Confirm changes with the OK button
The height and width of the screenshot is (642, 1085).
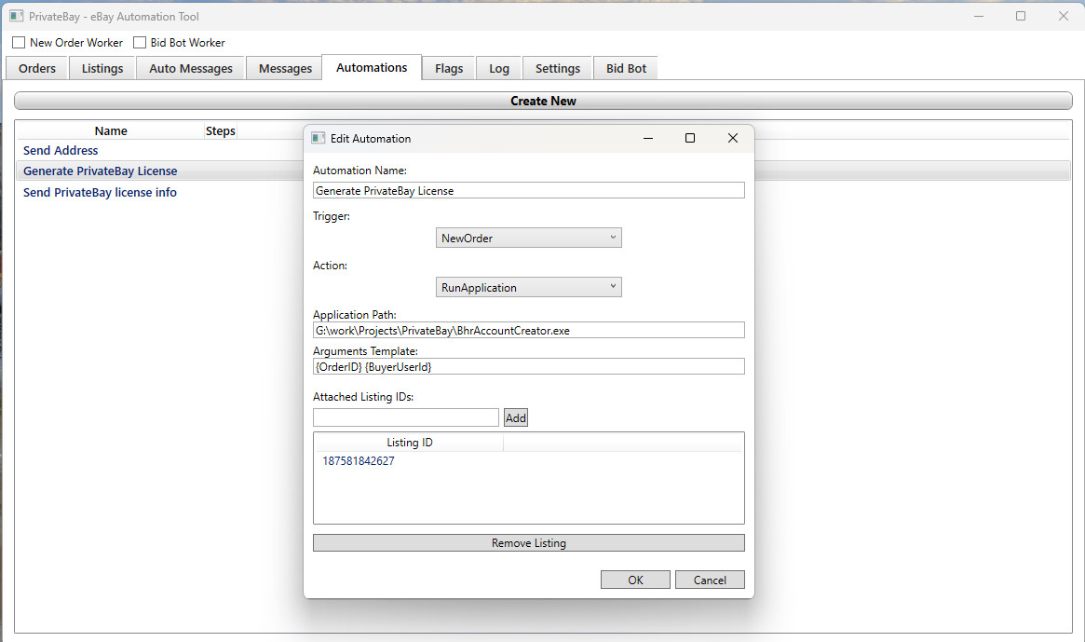[x=635, y=579]
